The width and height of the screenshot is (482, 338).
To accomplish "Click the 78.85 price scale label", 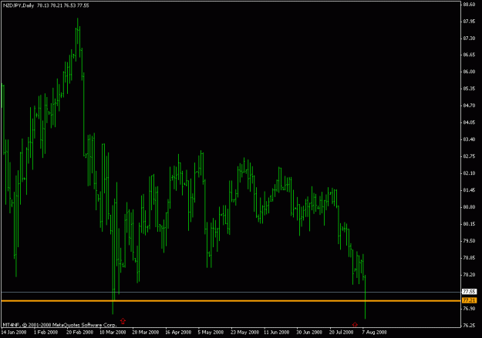I will point(469,258).
